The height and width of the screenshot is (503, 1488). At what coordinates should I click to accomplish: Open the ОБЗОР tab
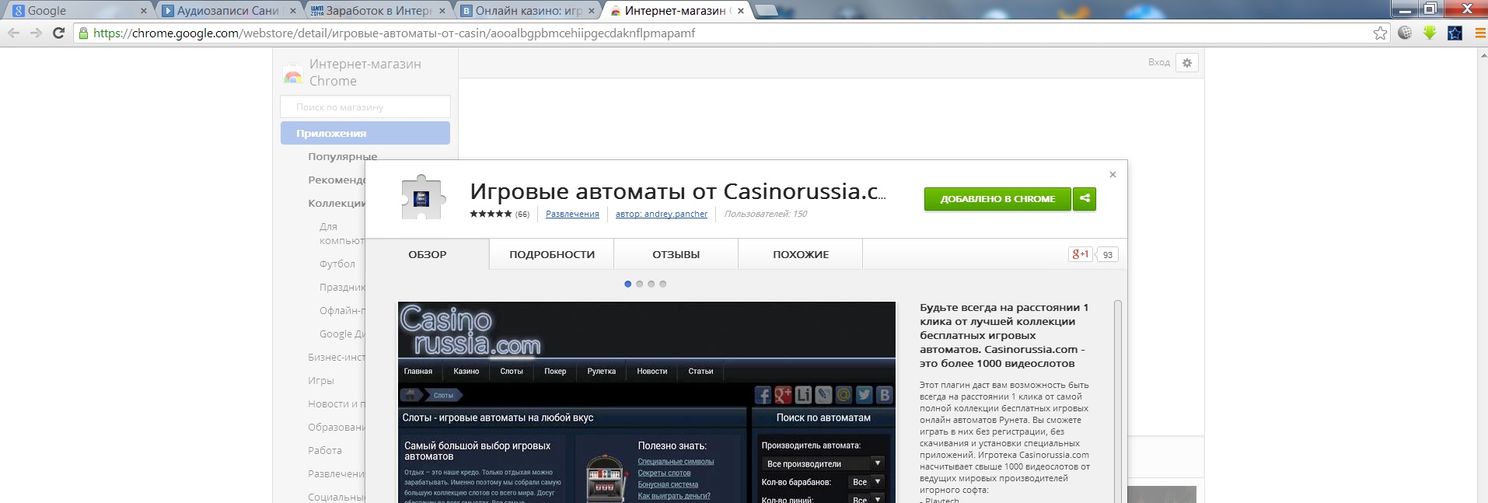[428, 254]
